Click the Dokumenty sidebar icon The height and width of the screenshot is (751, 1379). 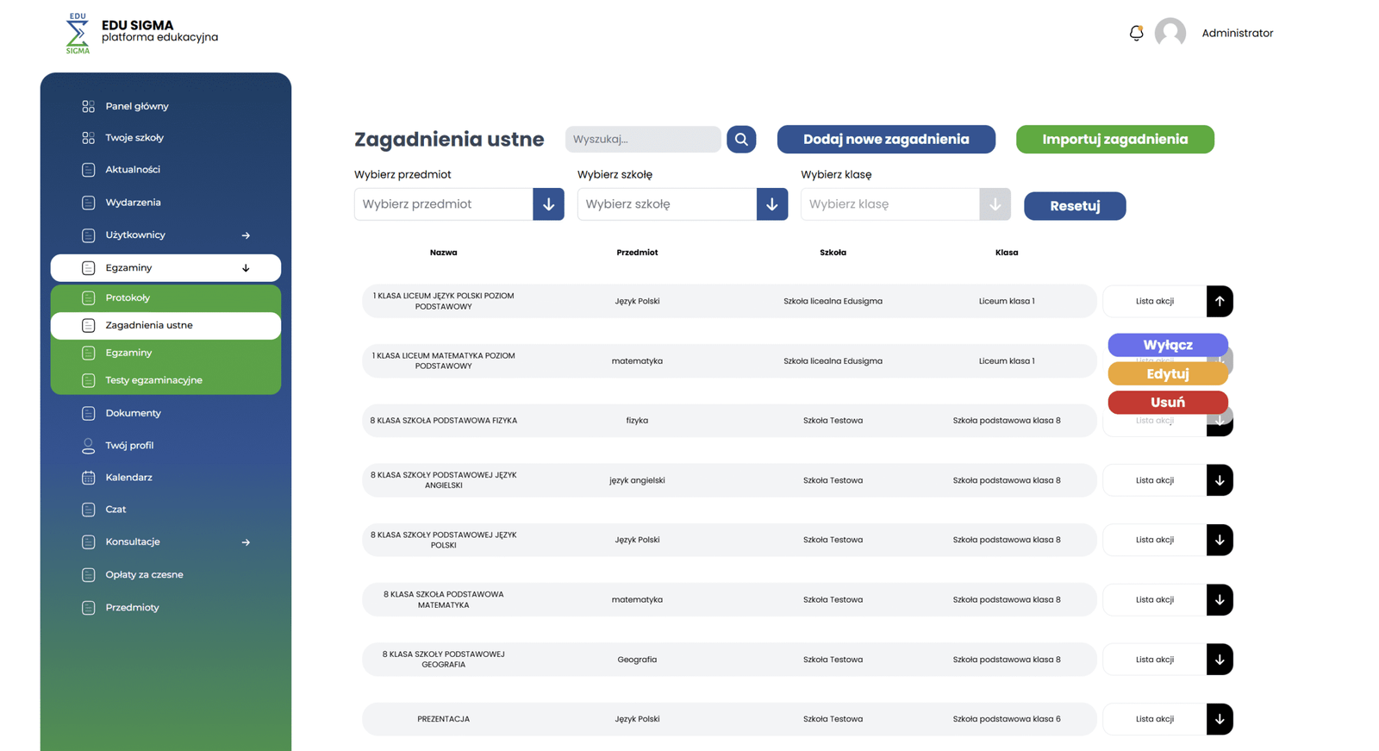[x=88, y=413]
